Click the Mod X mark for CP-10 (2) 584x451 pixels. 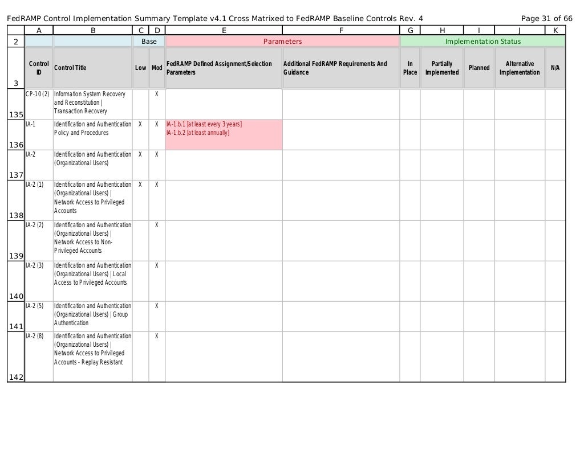[x=157, y=94]
